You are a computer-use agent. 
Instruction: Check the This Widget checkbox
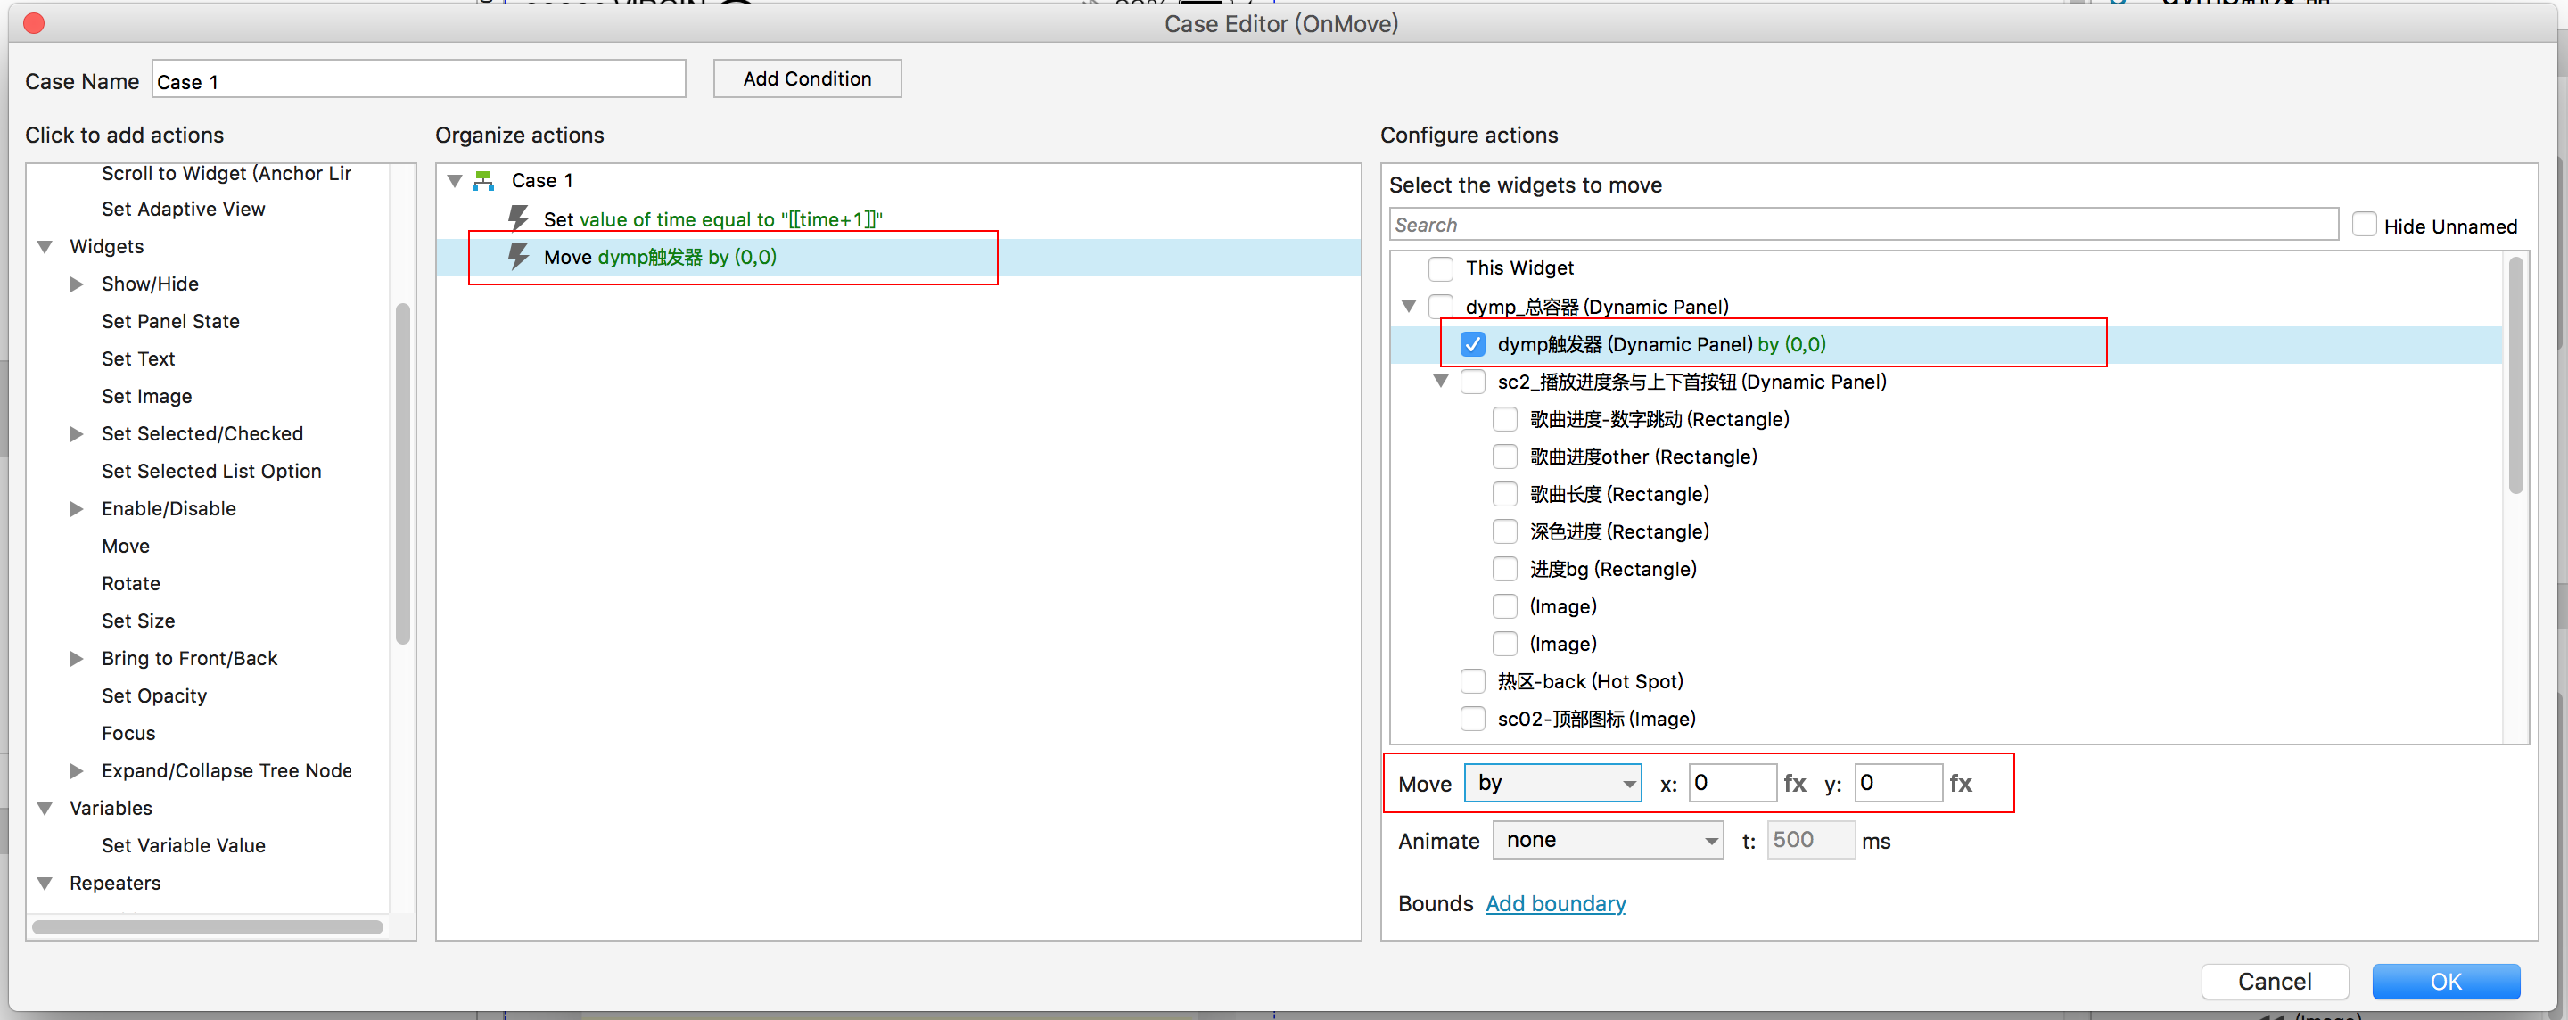(1441, 268)
